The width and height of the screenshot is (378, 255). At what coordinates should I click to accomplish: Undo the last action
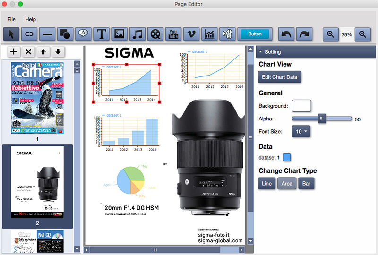click(286, 34)
